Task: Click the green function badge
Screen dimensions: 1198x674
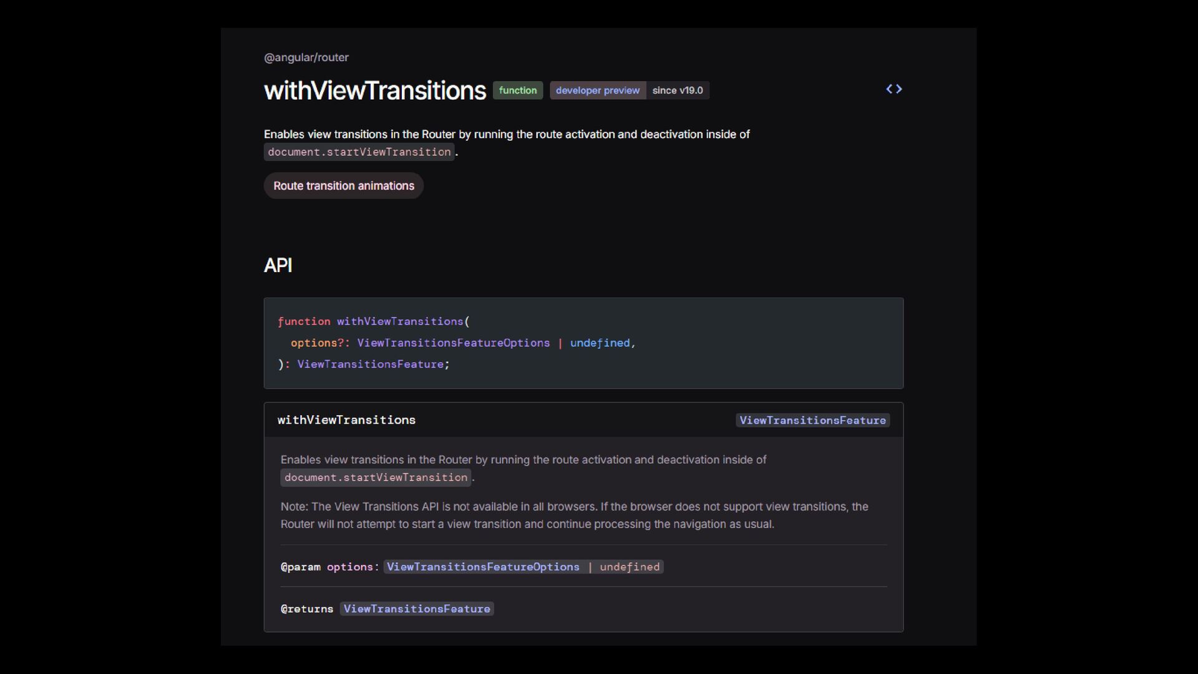Action: coord(517,90)
